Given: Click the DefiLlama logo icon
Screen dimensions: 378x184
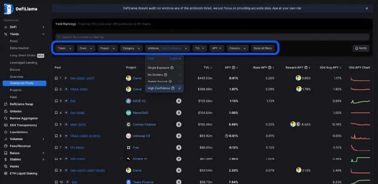Looking at the screenshot, I should coord(8,9).
